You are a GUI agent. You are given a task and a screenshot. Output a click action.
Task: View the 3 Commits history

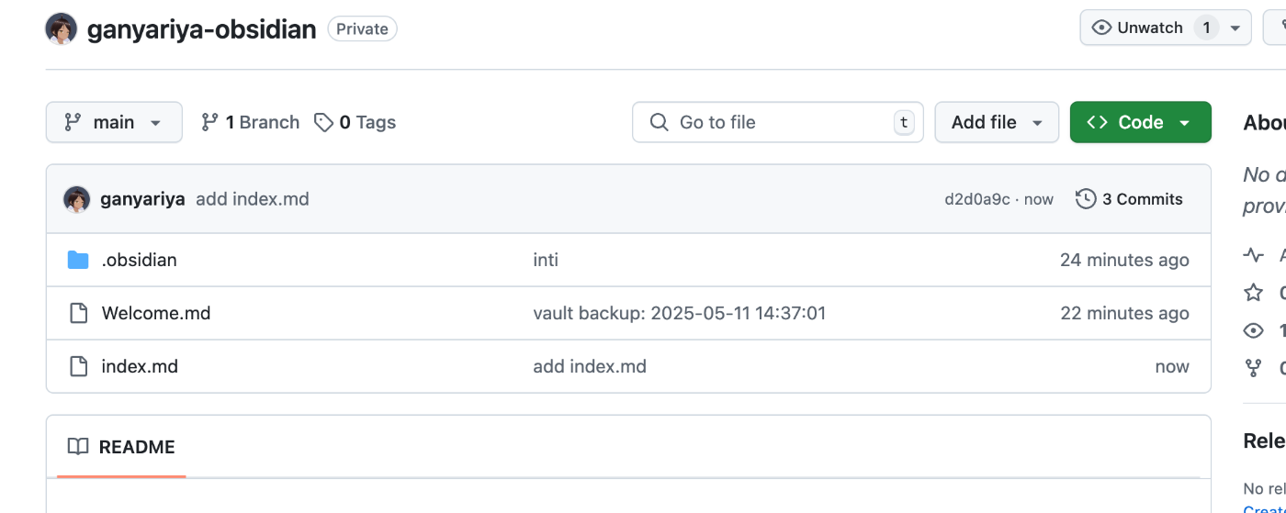tap(1129, 199)
